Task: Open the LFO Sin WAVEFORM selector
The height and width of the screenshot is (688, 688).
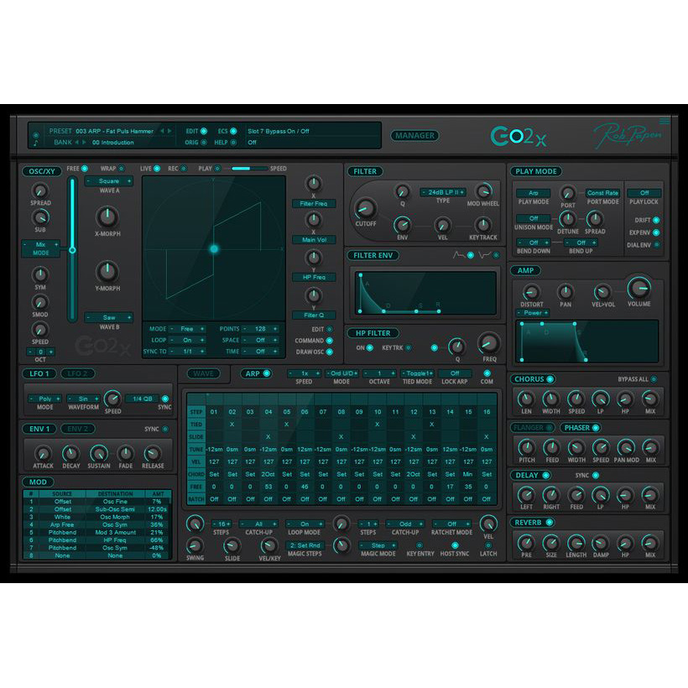Action: pos(83,399)
